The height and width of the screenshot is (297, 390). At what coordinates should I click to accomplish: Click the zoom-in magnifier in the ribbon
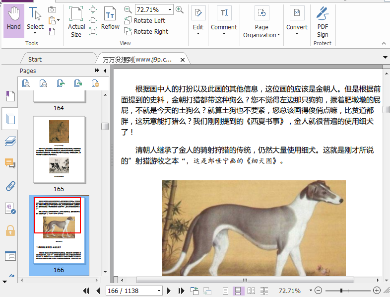(180, 9)
